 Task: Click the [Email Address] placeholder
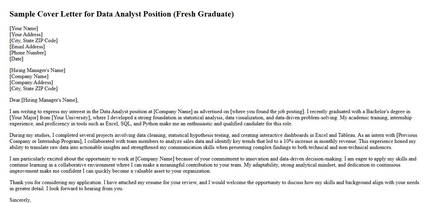[27, 47]
